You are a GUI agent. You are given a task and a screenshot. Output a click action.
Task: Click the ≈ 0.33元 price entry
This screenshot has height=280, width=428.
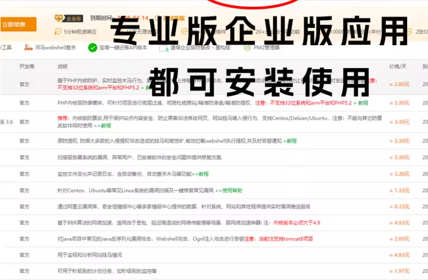pyautogui.click(x=399, y=207)
